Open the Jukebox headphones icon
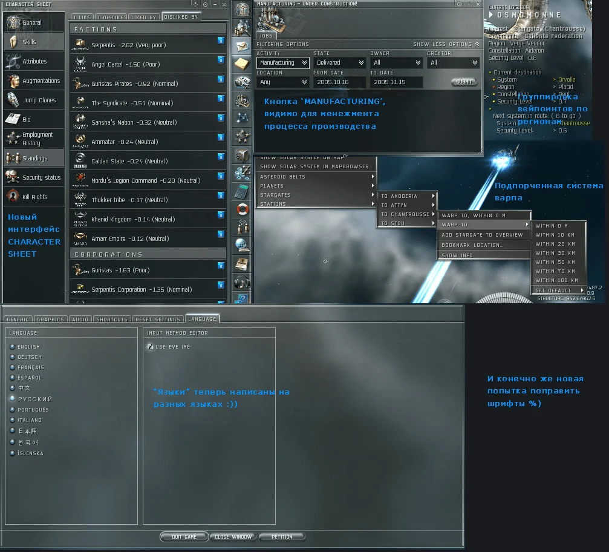609x552 pixels. click(x=243, y=282)
